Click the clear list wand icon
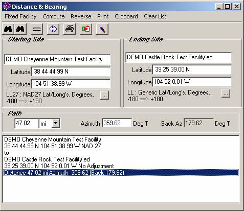Viewport: 244px width, 211px height. coord(102,29)
